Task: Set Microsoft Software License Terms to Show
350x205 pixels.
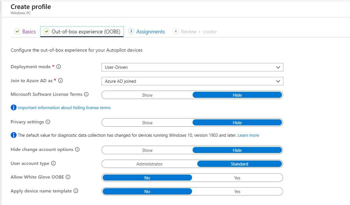Action: (147, 95)
